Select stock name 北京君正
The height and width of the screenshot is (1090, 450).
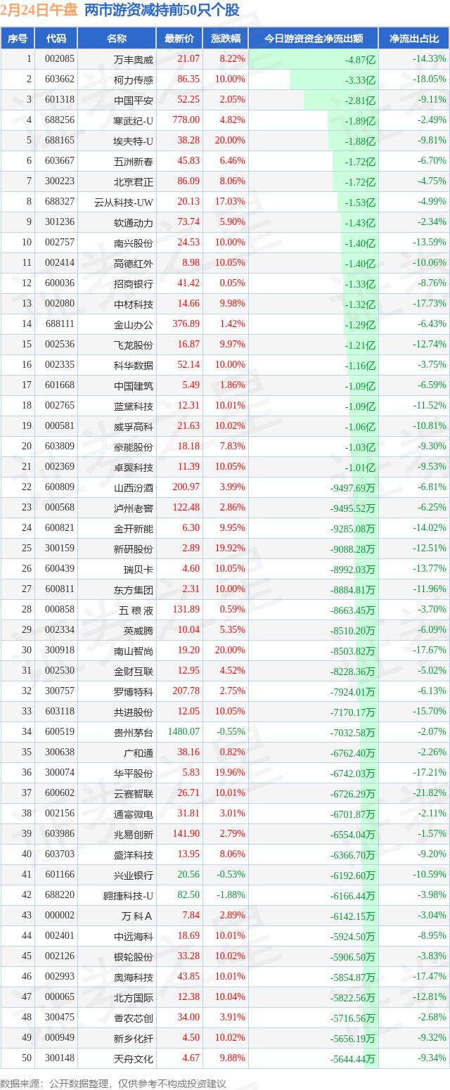[x=133, y=181]
